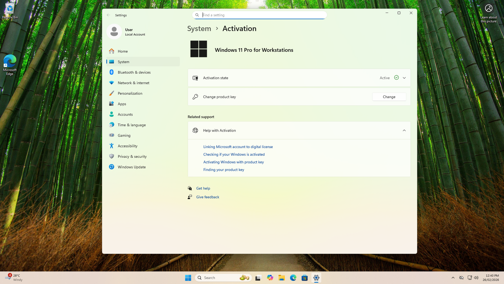The height and width of the screenshot is (284, 504).
Task: Click the Get help link
Action: tap(203, 188)
